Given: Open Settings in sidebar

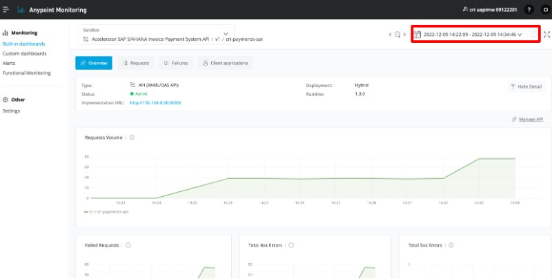Looking at the screenshot, I should [x=11, y=111].
